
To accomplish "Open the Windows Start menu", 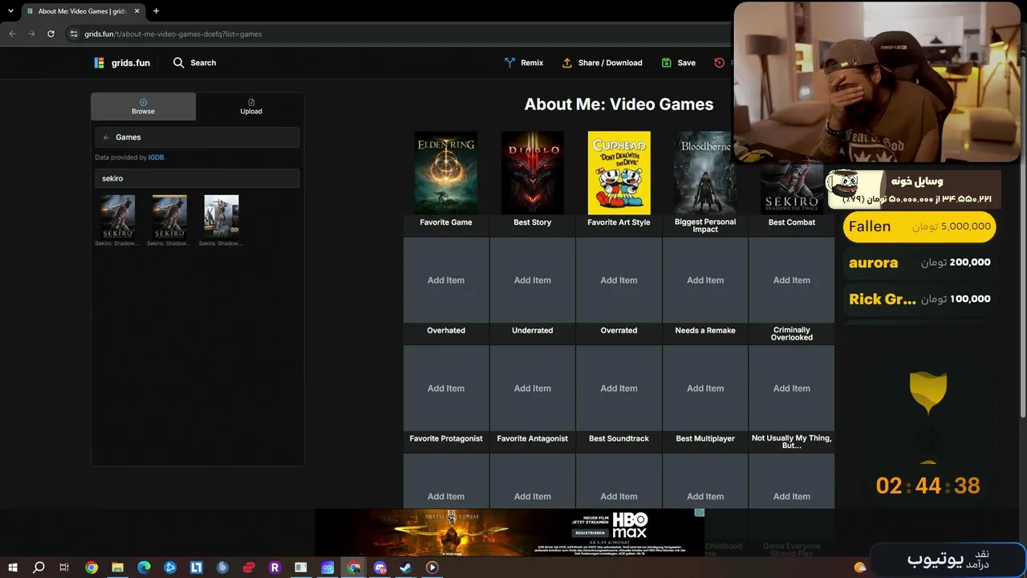I will pyautogui.click(x=13, y=568).
